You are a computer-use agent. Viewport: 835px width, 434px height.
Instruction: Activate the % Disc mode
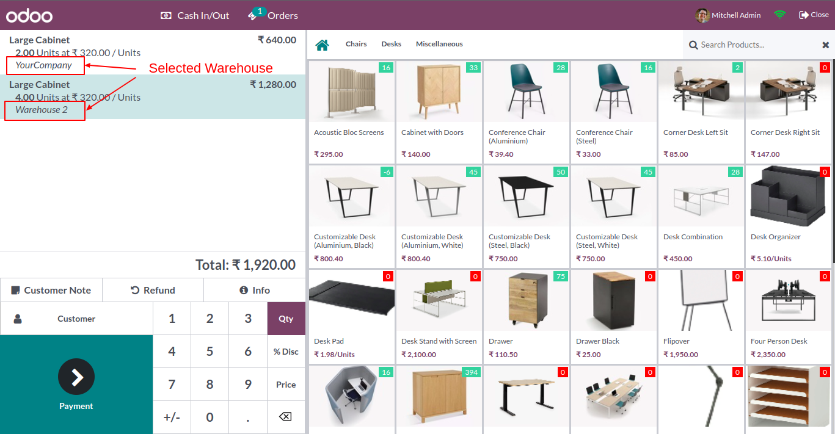coord(286,352)
